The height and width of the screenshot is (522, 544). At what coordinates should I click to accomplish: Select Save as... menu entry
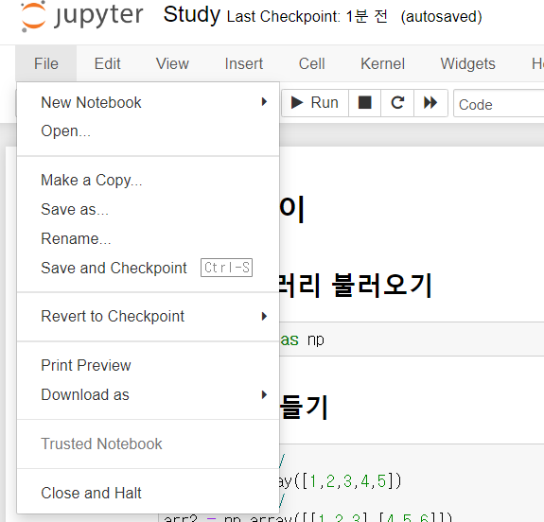click(149, 209)
